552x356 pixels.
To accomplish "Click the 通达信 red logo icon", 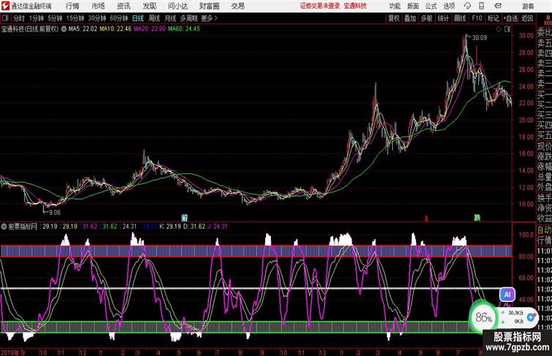I will [5, 6].
